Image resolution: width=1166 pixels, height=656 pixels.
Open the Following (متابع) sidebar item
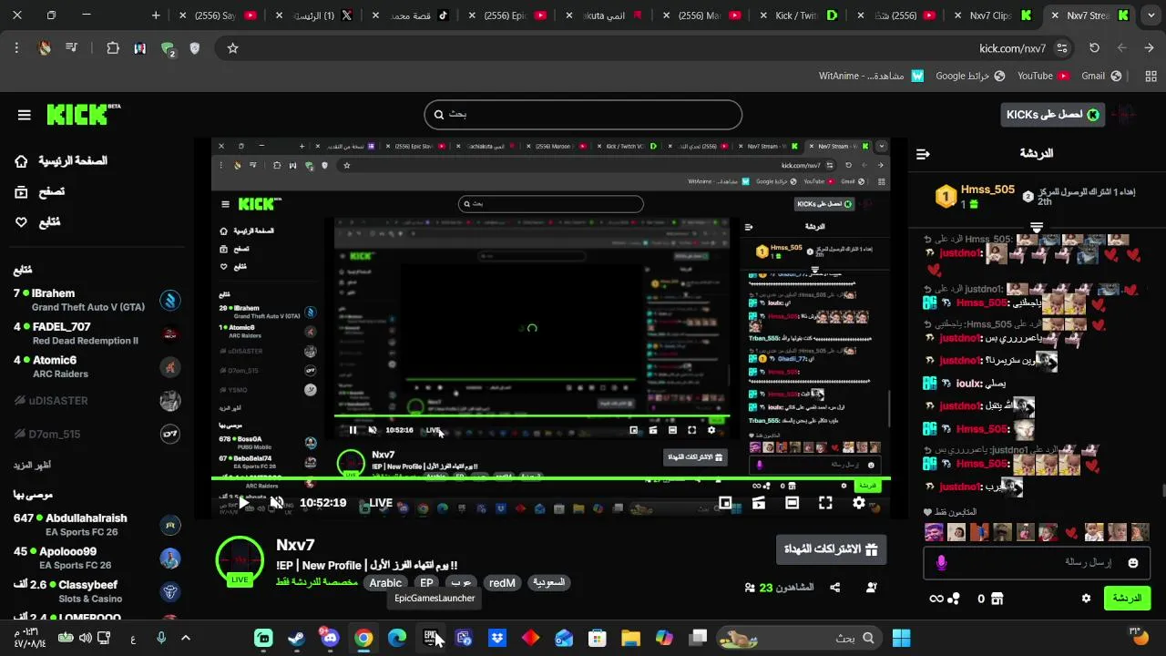[x=37, y=222]
